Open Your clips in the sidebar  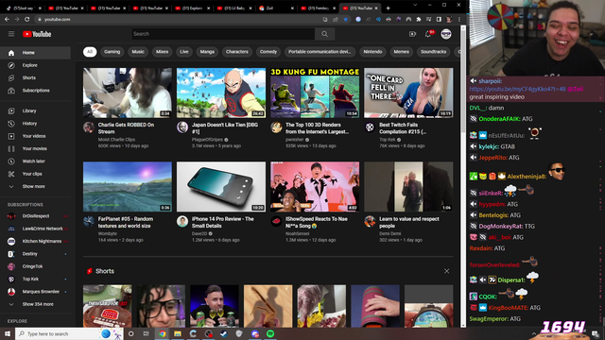click(35, 174)
